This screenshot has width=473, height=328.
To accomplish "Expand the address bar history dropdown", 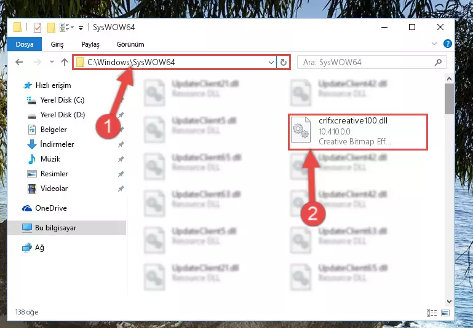I will 271,63.
